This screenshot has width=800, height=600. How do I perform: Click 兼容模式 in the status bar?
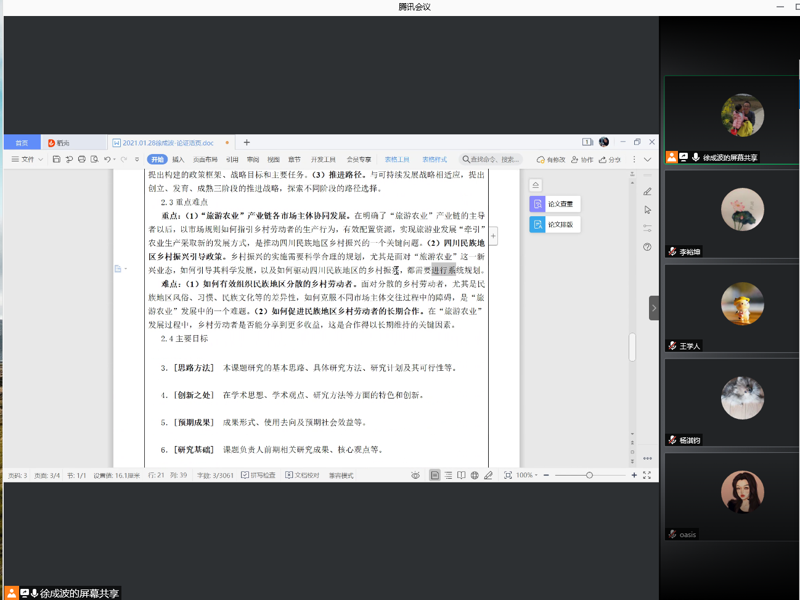coord(341,476)
